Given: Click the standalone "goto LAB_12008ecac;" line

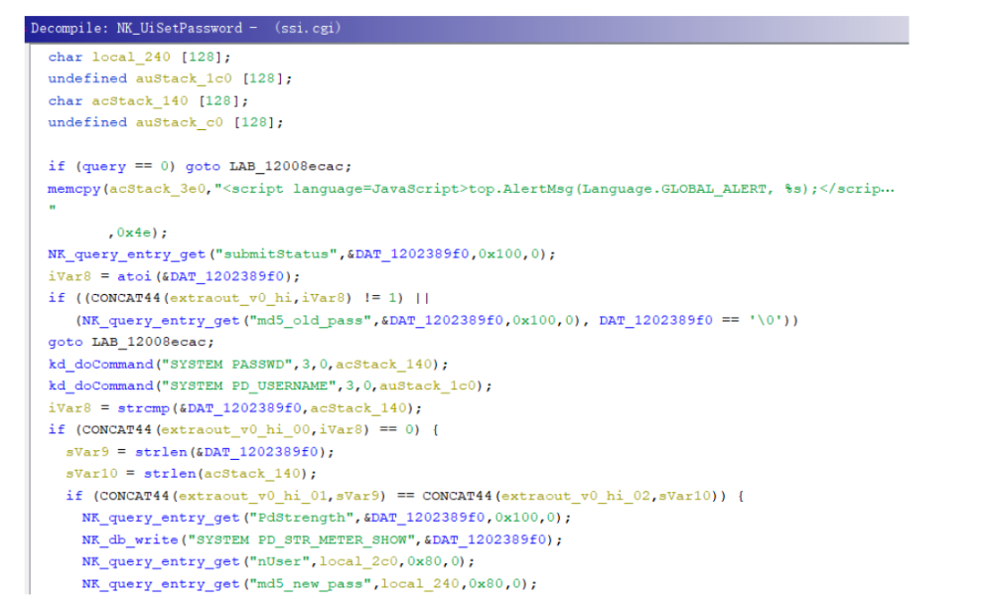Looking at the screenshot, I should pyautogui.click(x=131, y=342).
